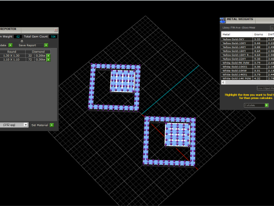This screenshot has height=206, width=274.
Task: Click the 1.30 X 1.30 size cell
Action: tap(11, 56)
